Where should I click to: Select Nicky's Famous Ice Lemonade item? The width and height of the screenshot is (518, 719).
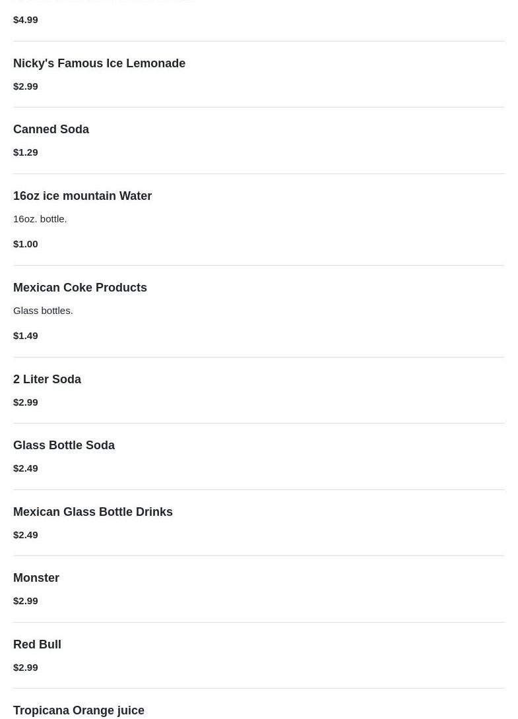click(99, 63)
